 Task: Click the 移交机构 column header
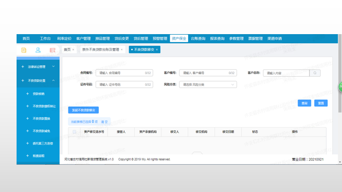[201, 132]
